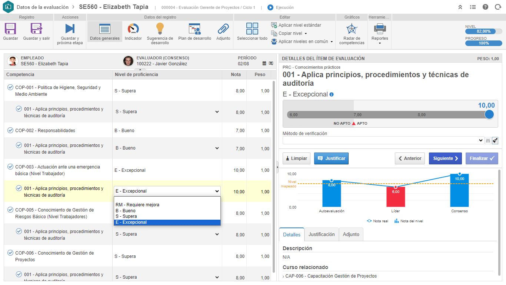Select RM - Requiere mejora option
Image resolution: width=506 pixels, height=285 pixels.
click(137, 204)
